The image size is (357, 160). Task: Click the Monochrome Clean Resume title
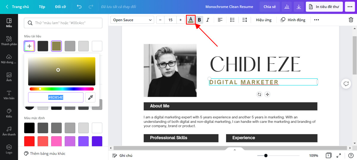click(229, 7)
